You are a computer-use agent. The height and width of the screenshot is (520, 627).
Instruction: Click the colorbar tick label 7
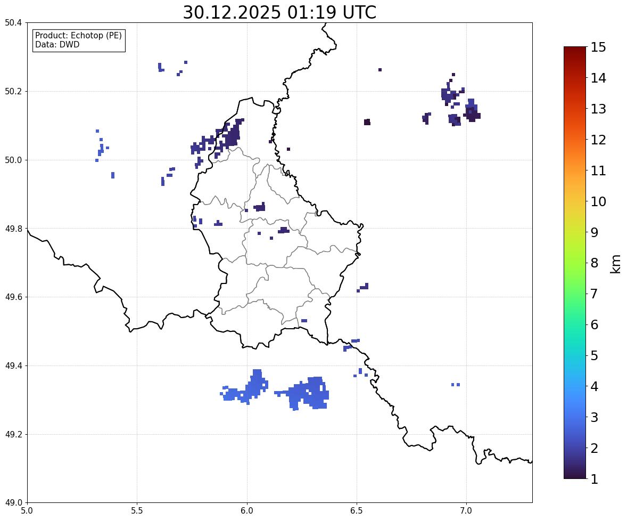pyautogui.click(x=594, y=294)
